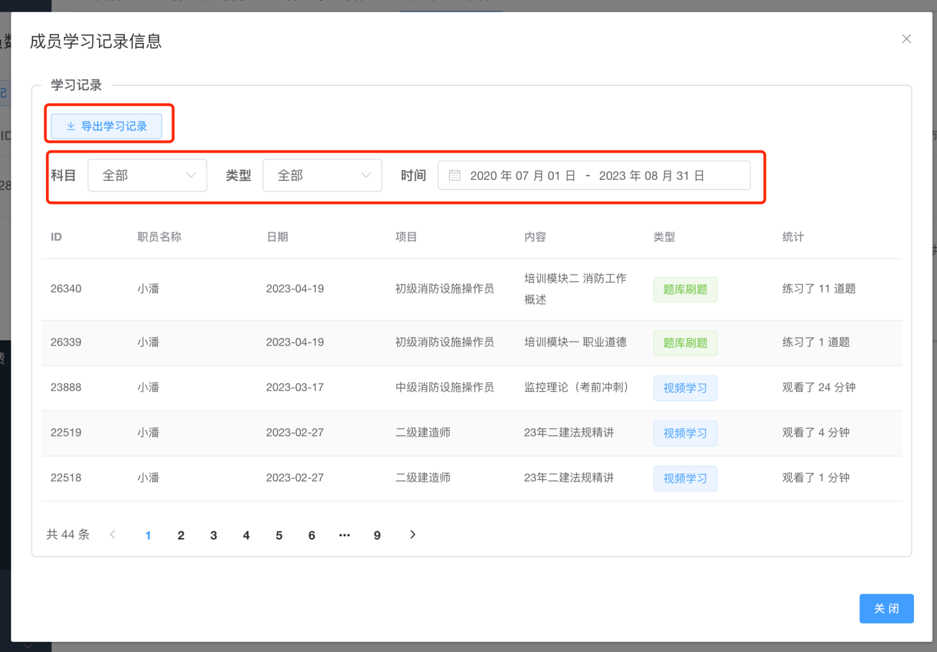Click the 导出学习记录 export button
This screenshot has width=937, height=652.
click(107, 126)
